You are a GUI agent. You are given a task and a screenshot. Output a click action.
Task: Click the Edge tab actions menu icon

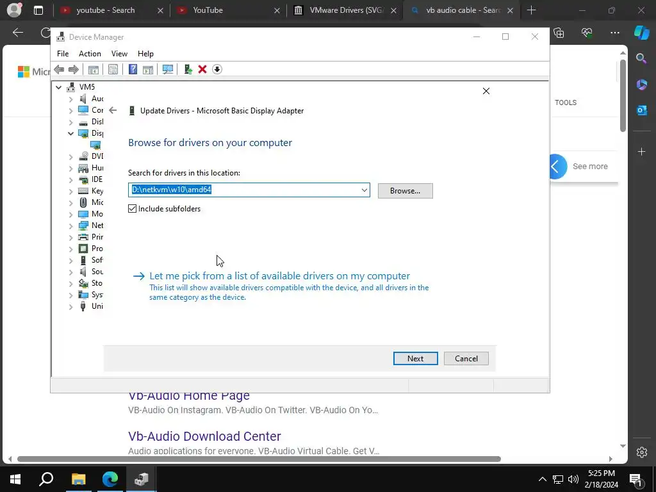(38, 10)
